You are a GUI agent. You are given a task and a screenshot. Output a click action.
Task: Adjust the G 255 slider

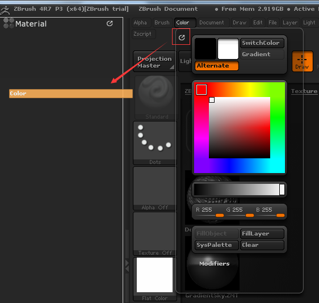[240, 212]
